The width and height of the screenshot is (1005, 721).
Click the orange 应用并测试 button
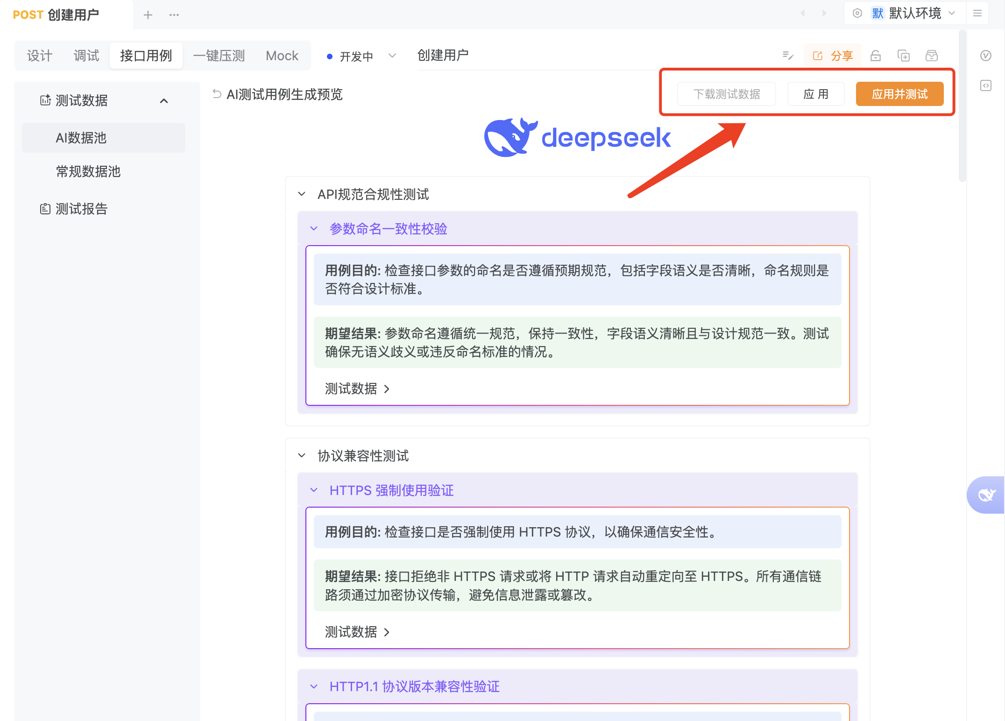(900, 94)
